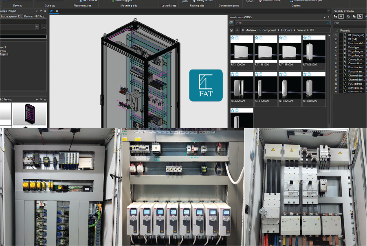Image resolution: width=367 pixels, height=246 pixels.
Task: Close the IEC Project preview panel
Action: tap(45, 100)
